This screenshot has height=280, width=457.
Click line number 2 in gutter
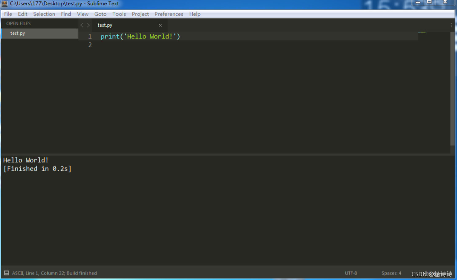point(90,45)
